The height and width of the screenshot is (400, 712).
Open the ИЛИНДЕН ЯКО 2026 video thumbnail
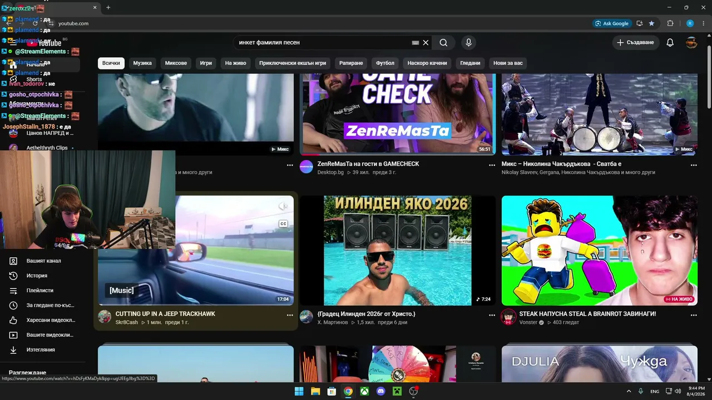click(x=398, y=251)
